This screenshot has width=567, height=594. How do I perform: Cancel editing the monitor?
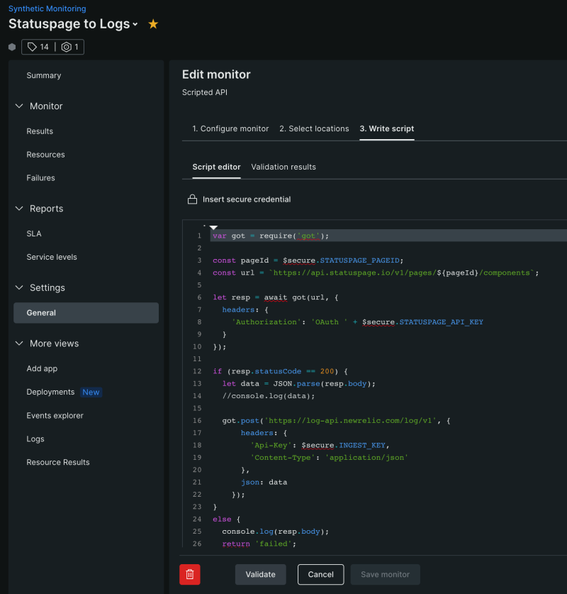coord(320,574)
